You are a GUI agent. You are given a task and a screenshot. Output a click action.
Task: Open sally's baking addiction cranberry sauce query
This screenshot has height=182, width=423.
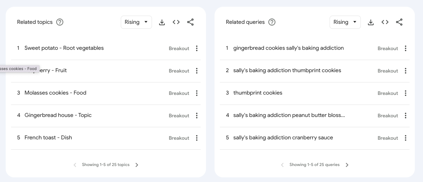pos(283,138)
